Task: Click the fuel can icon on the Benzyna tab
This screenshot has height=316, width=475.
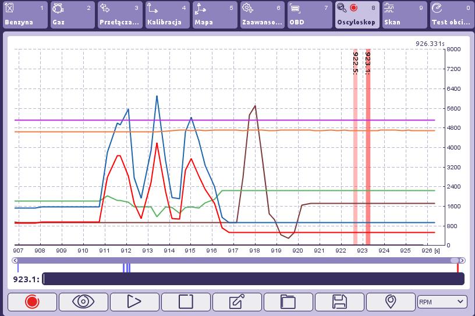Action: coord(10,8)
